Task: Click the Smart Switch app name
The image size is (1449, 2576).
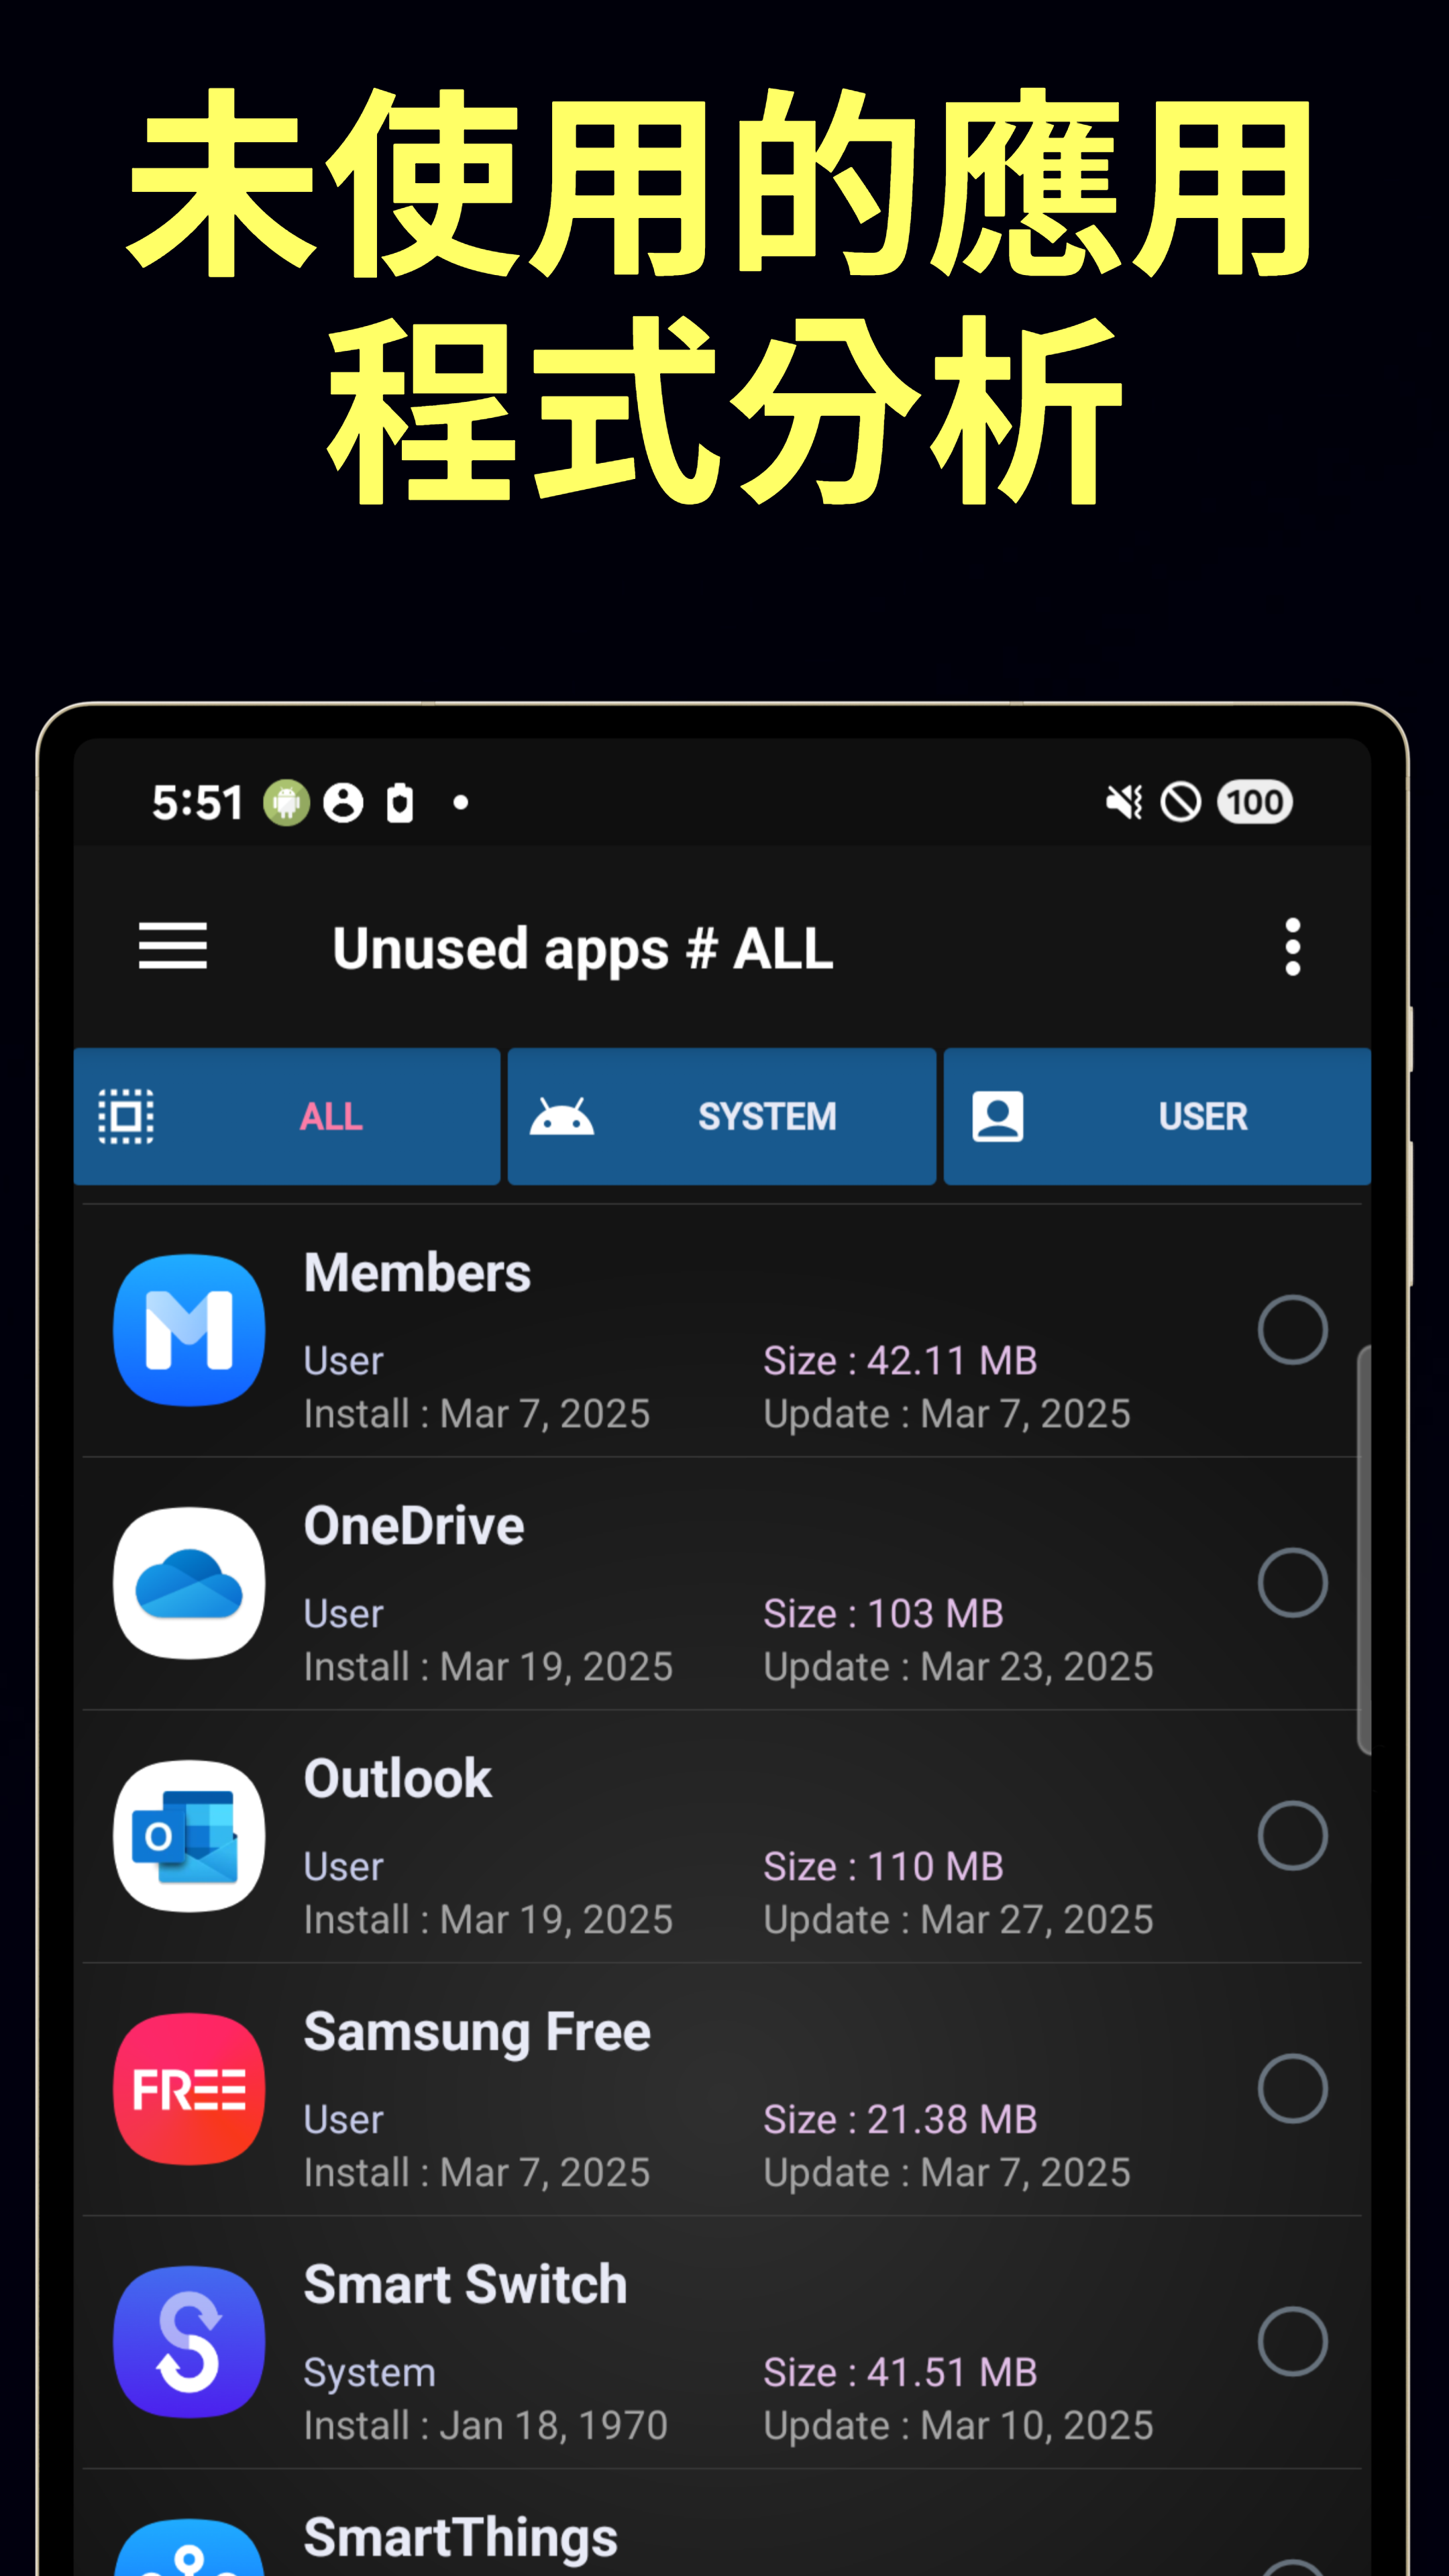Action: click(x=465, y=2285)
